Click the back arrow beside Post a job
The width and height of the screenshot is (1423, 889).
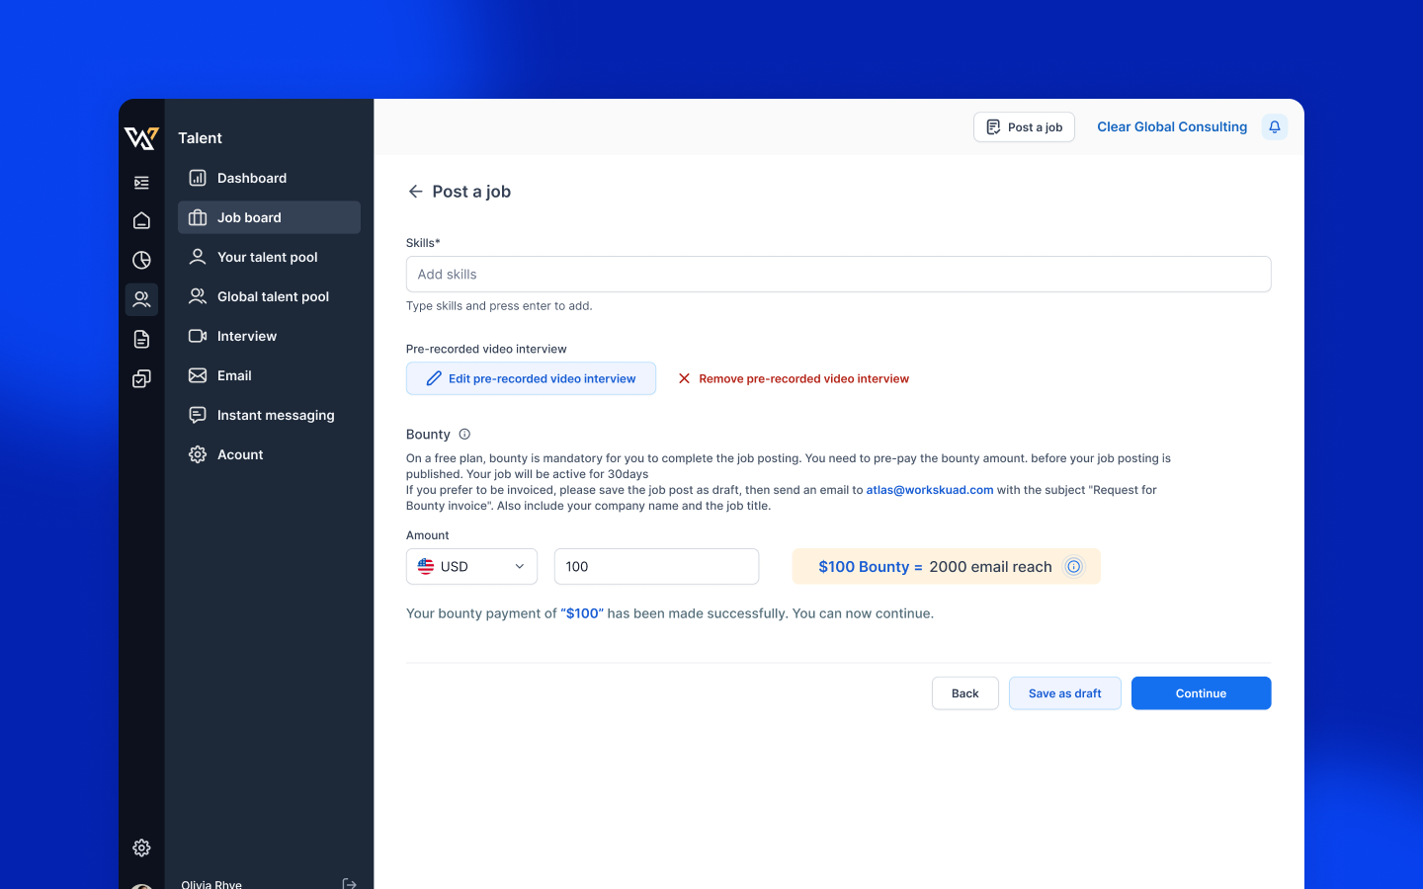coord(415,192)
